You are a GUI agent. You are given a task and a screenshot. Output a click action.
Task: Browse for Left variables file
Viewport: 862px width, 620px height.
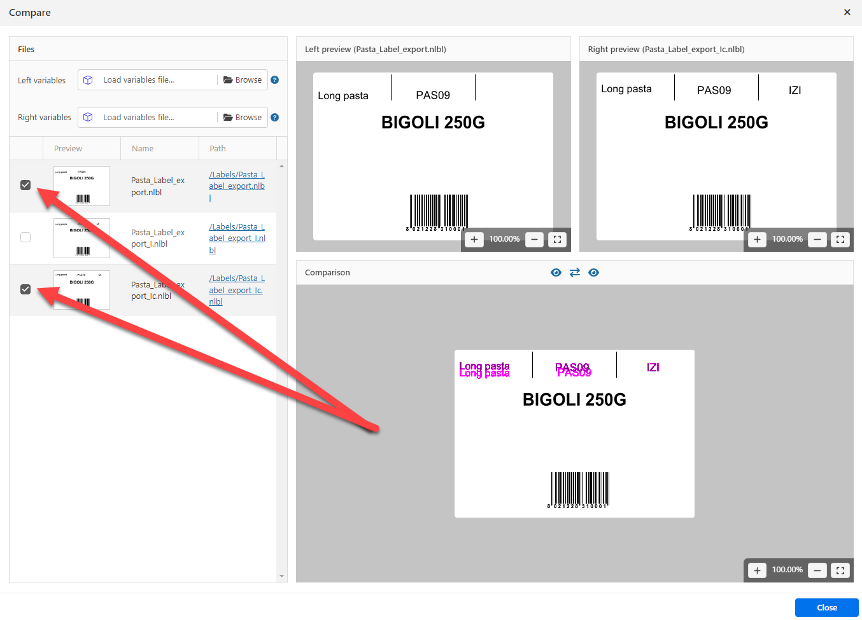click(x=243, y=80)
